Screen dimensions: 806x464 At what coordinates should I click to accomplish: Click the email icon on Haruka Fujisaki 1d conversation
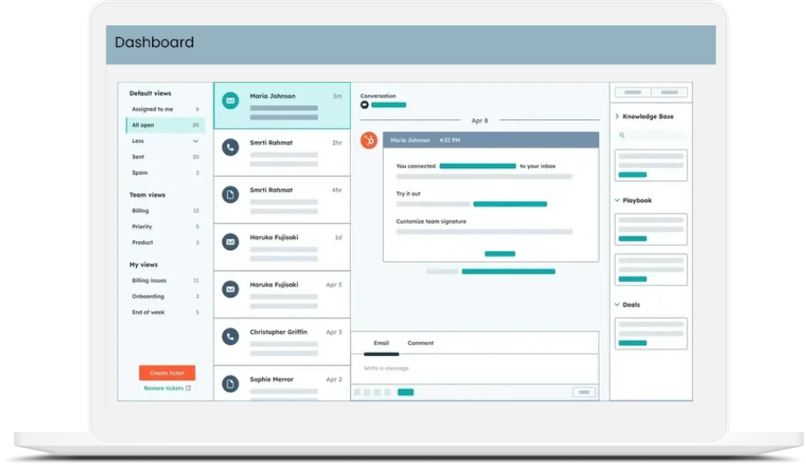coord(230,242)
